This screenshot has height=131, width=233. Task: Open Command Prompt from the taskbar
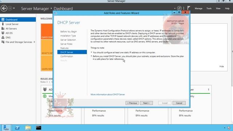[x=39, y=128]
